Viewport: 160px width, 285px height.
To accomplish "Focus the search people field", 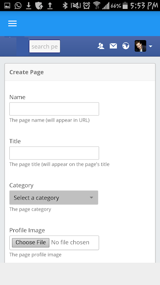I will 44,46.
